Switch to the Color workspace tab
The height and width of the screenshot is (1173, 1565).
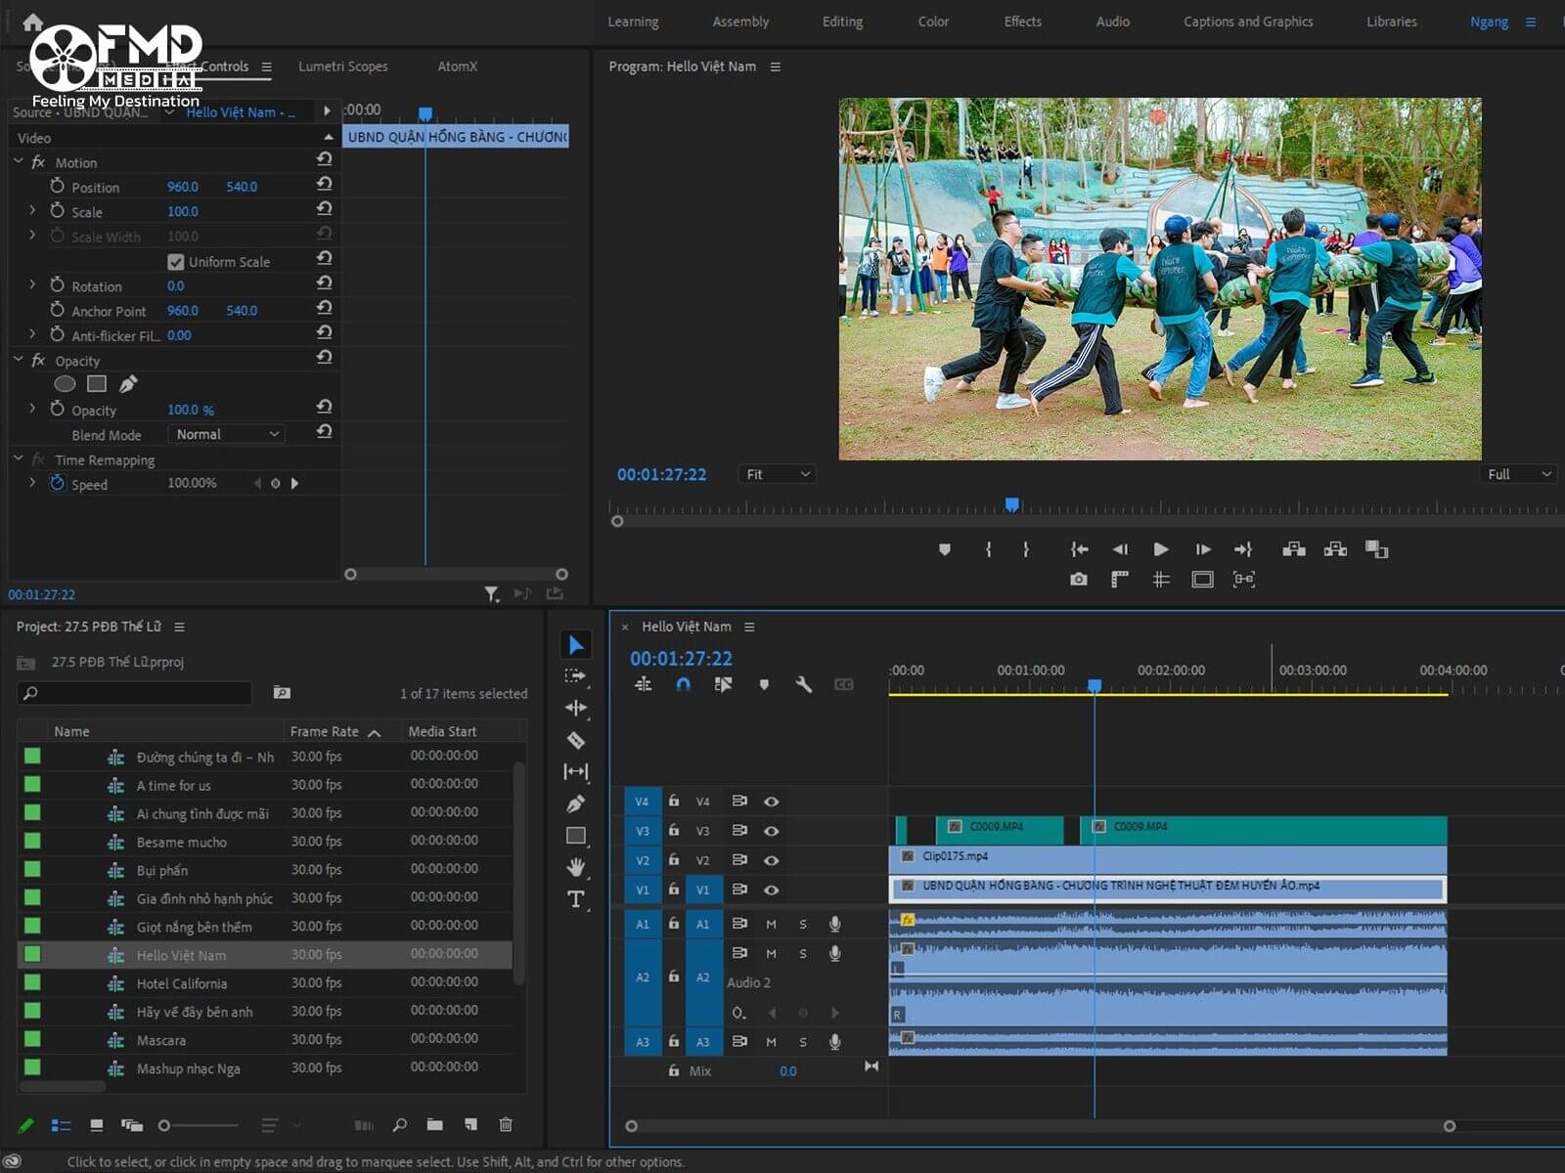[932, 22]
